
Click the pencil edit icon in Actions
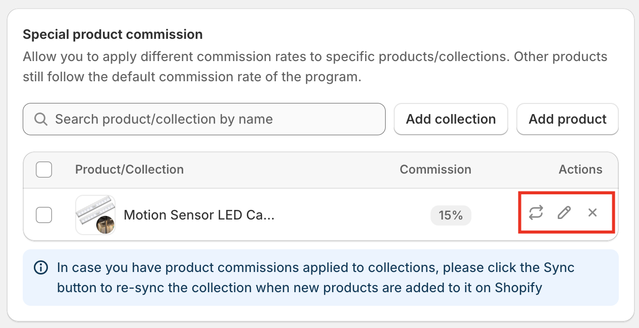point(564,212)
